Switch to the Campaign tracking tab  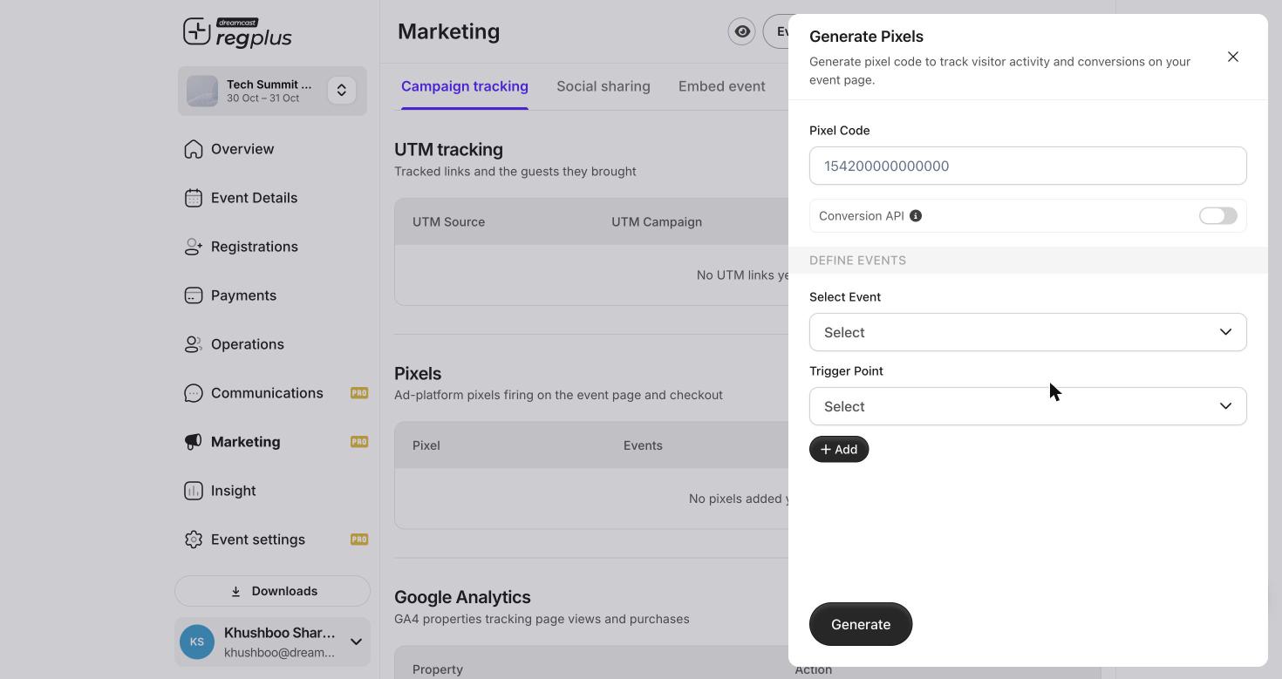465,86
